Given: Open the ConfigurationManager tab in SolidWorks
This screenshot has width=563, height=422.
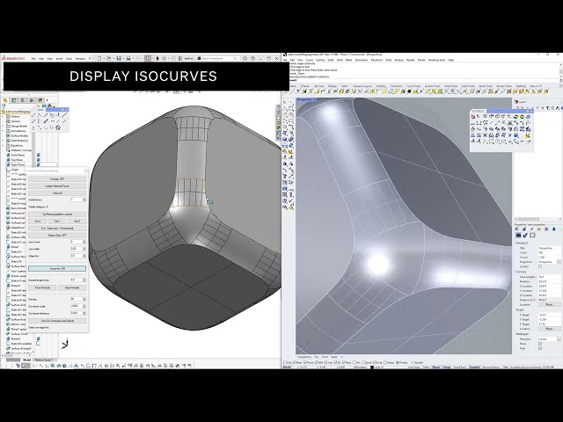Looking at the screenshot, I should [23, 100].
